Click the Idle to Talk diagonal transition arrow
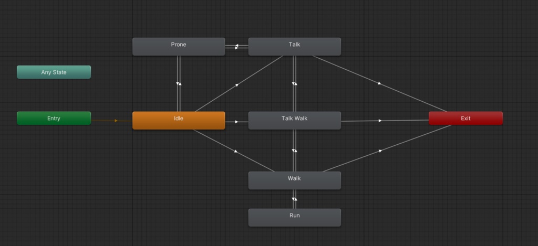The image size is (538, 246). (236, 85)
